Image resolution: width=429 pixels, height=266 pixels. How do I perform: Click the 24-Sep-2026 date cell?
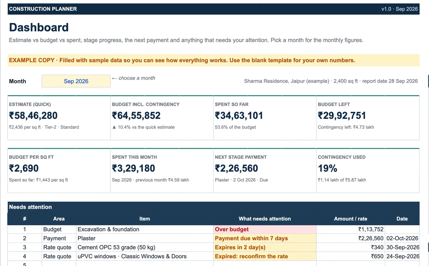point(402,256)
